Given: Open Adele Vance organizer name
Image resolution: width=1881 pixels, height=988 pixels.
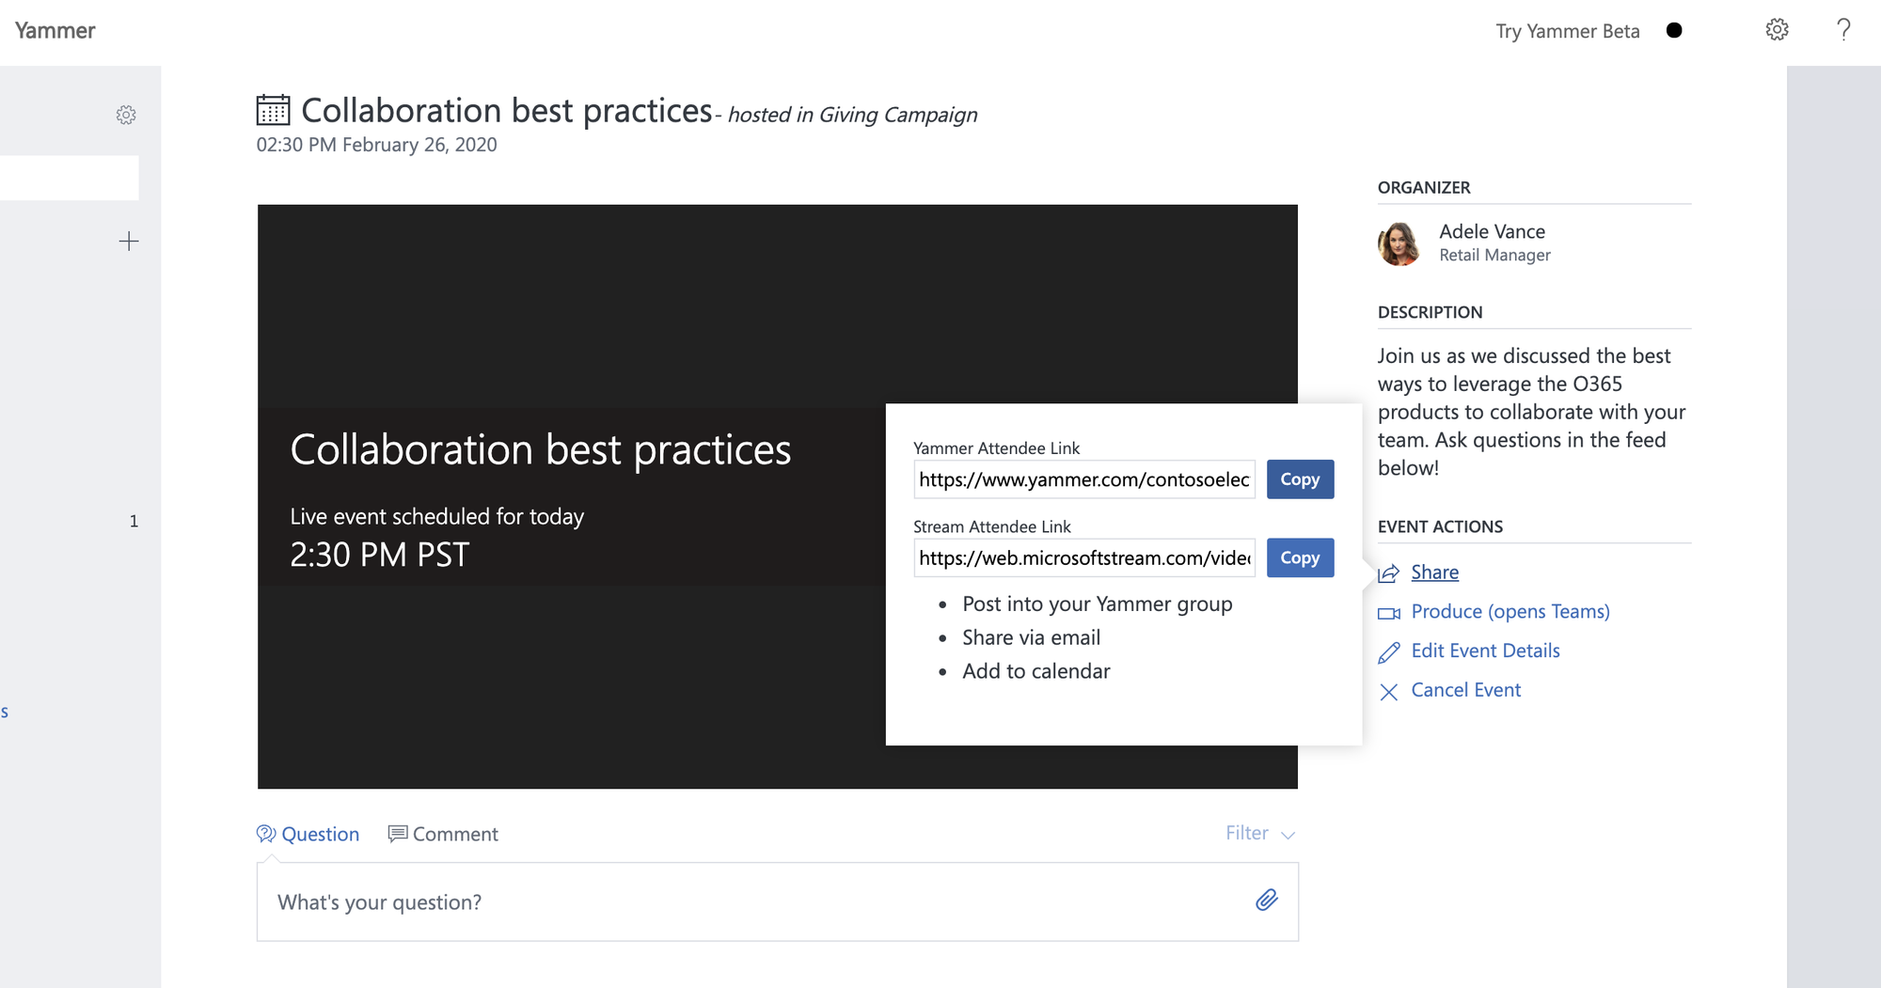Looking at the screenshot, I should (x=1492, y=231).
